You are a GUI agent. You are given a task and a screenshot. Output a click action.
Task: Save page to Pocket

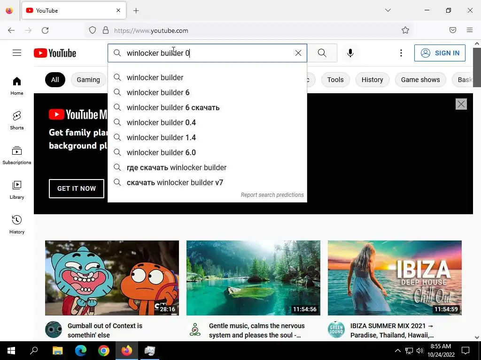click(453, 30)
